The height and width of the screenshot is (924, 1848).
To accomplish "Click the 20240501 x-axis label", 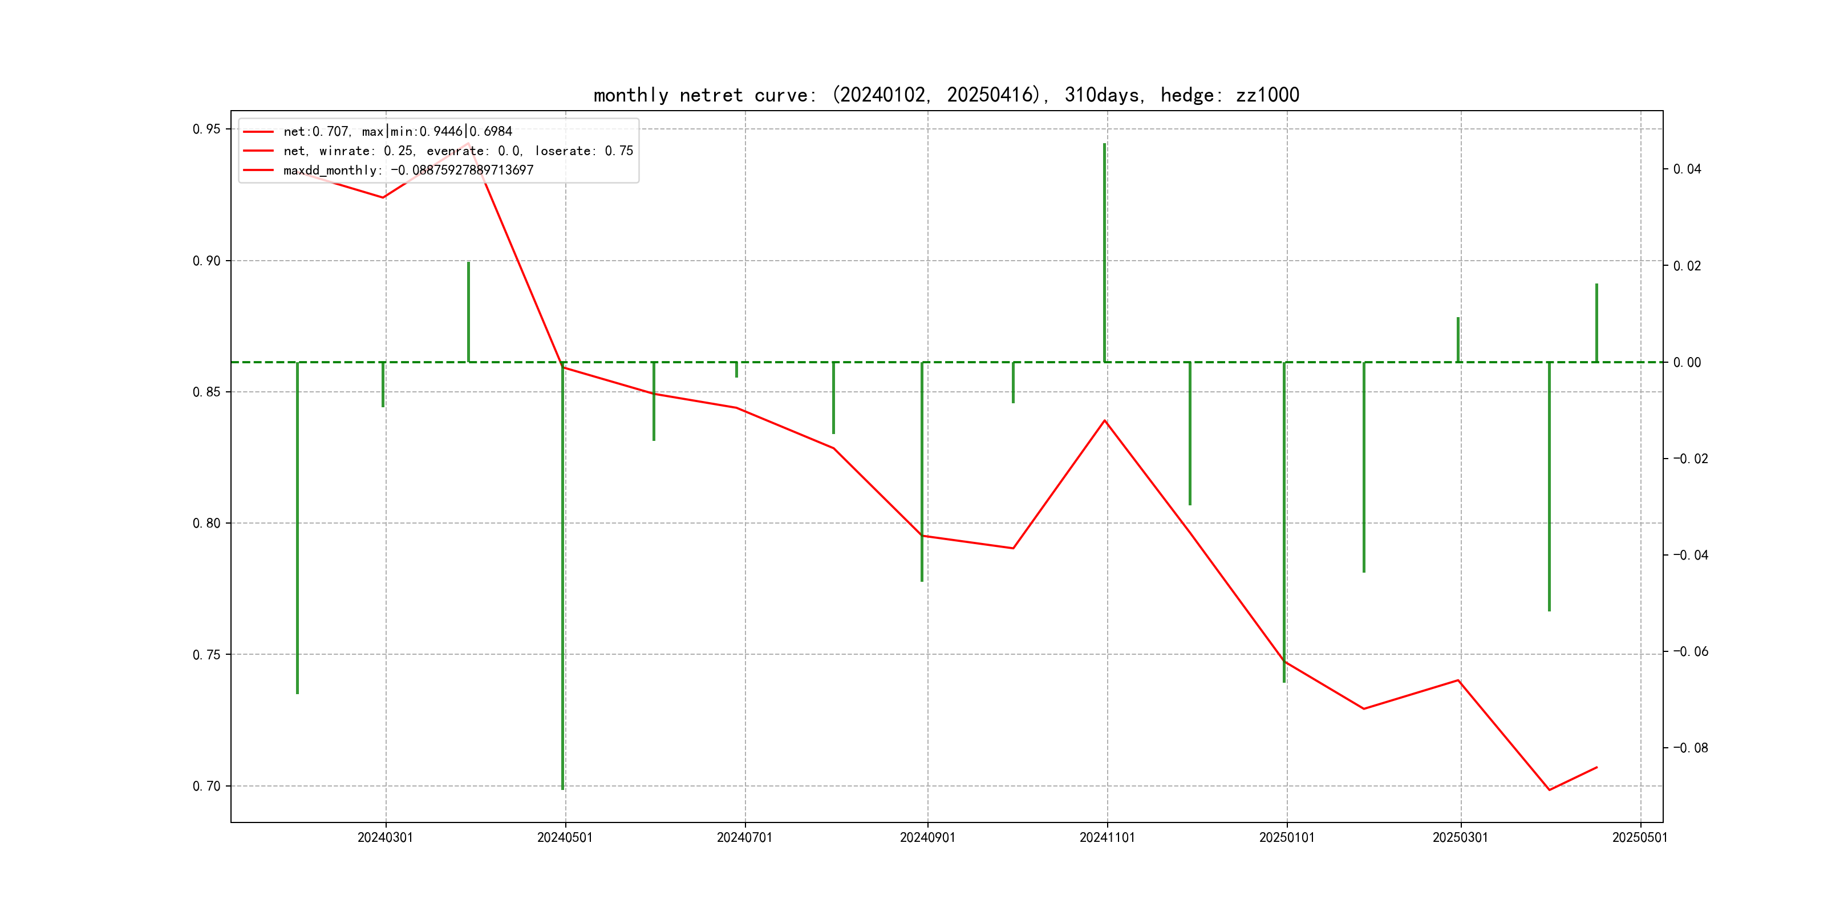I will pos(565,837).
